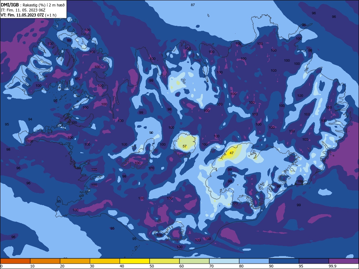Click the purple above-99.9 legend swatch
Screen dimensions: 359x269
coord(344,261)
